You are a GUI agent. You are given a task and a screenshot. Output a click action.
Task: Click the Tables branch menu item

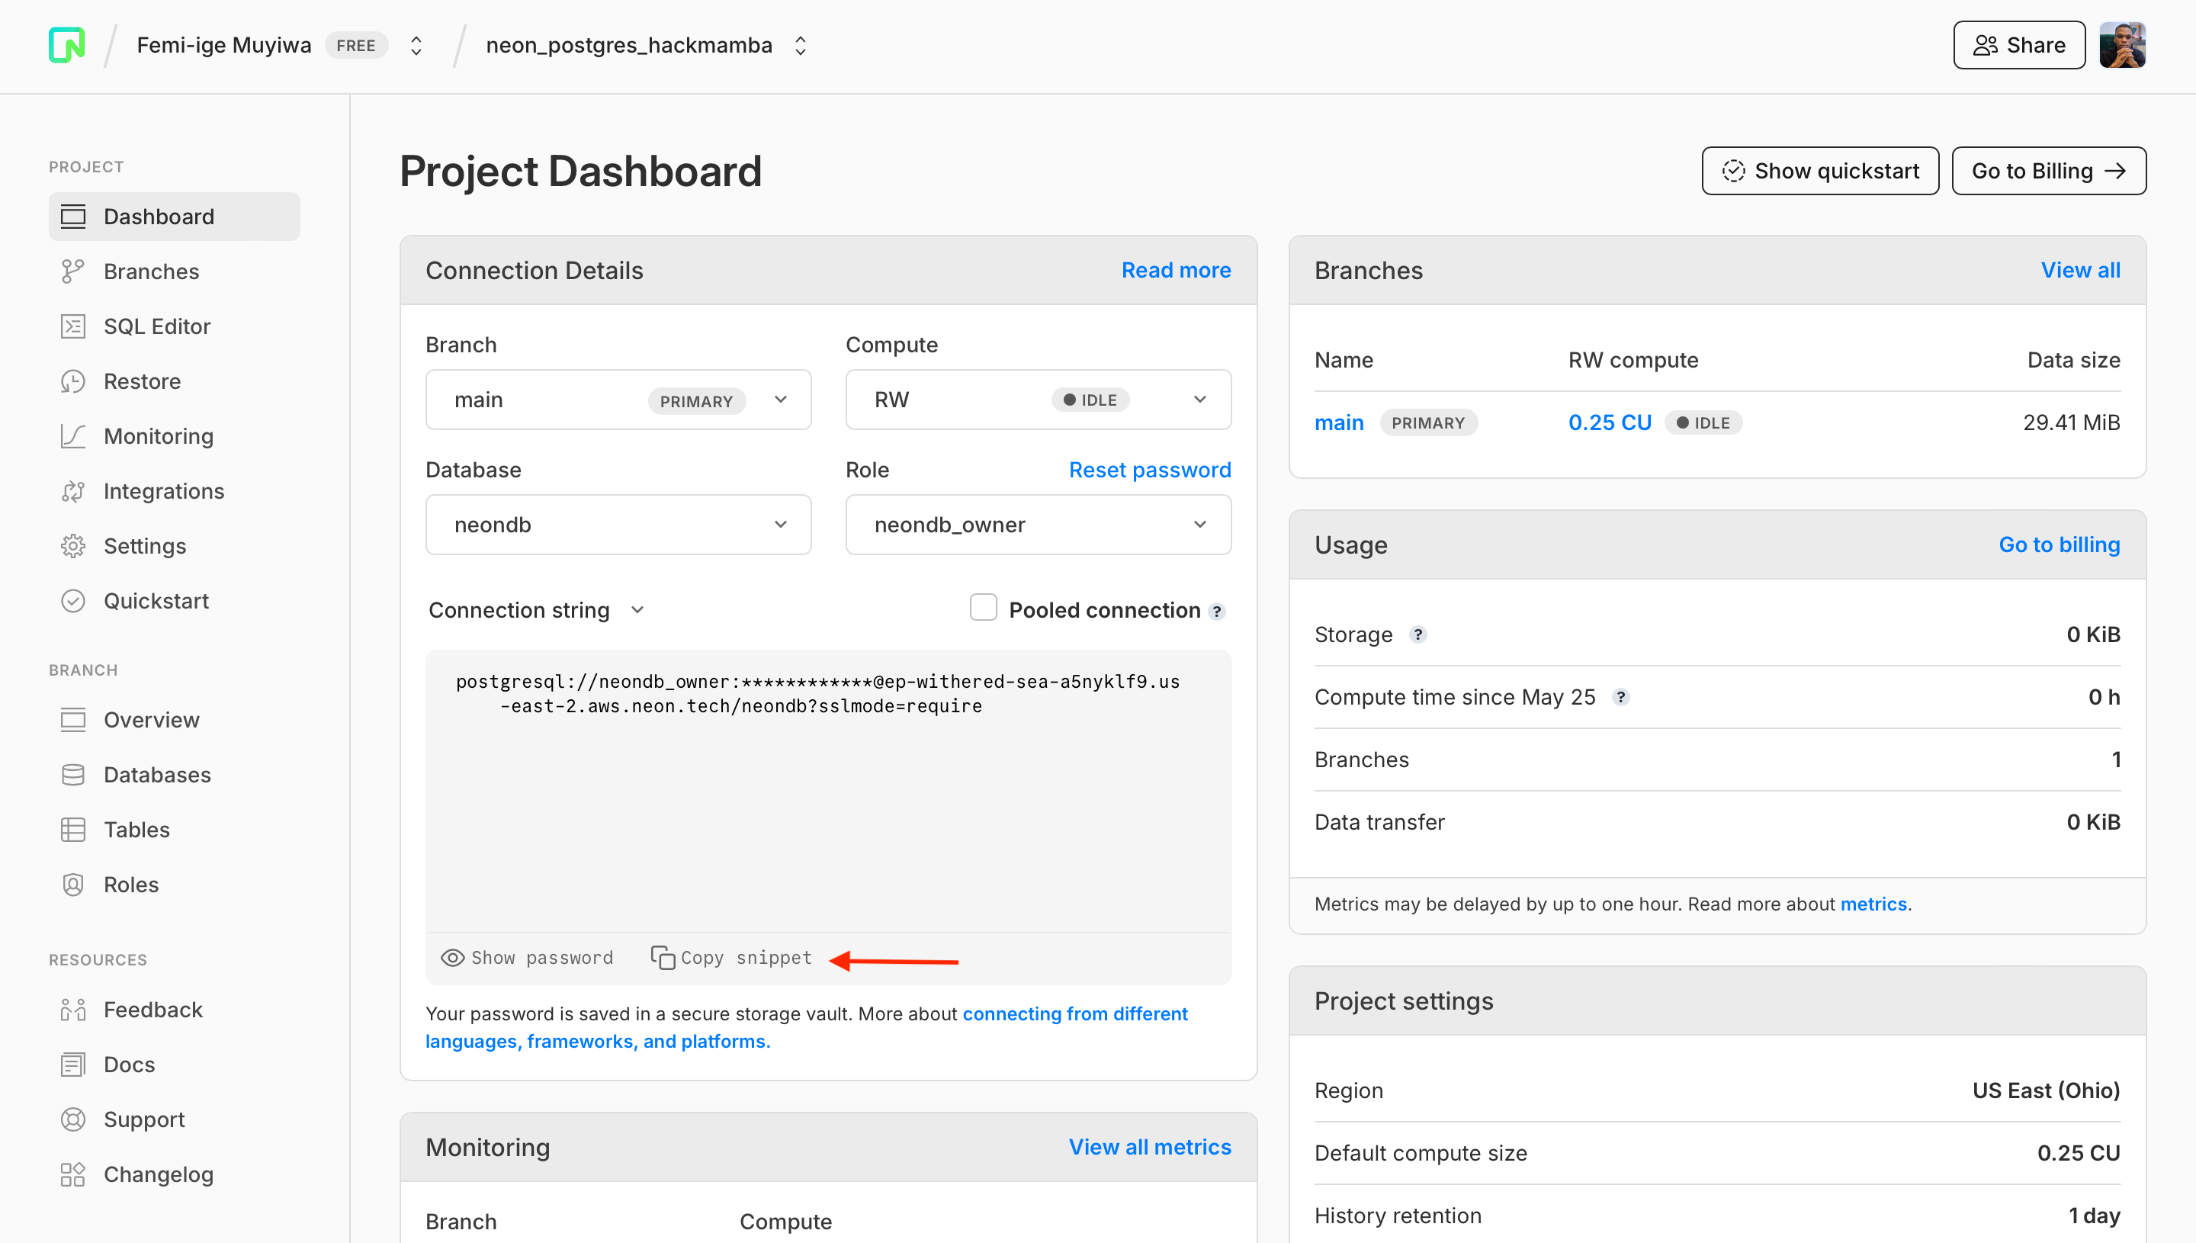click(x=137, y=828)
